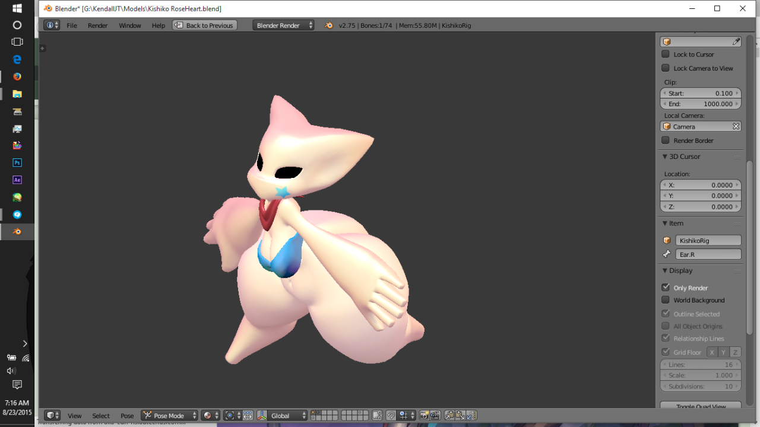Click the 3D Cursor Z location field
The width and height of the screenshot is (760, 427).
[x=701, y=207]
